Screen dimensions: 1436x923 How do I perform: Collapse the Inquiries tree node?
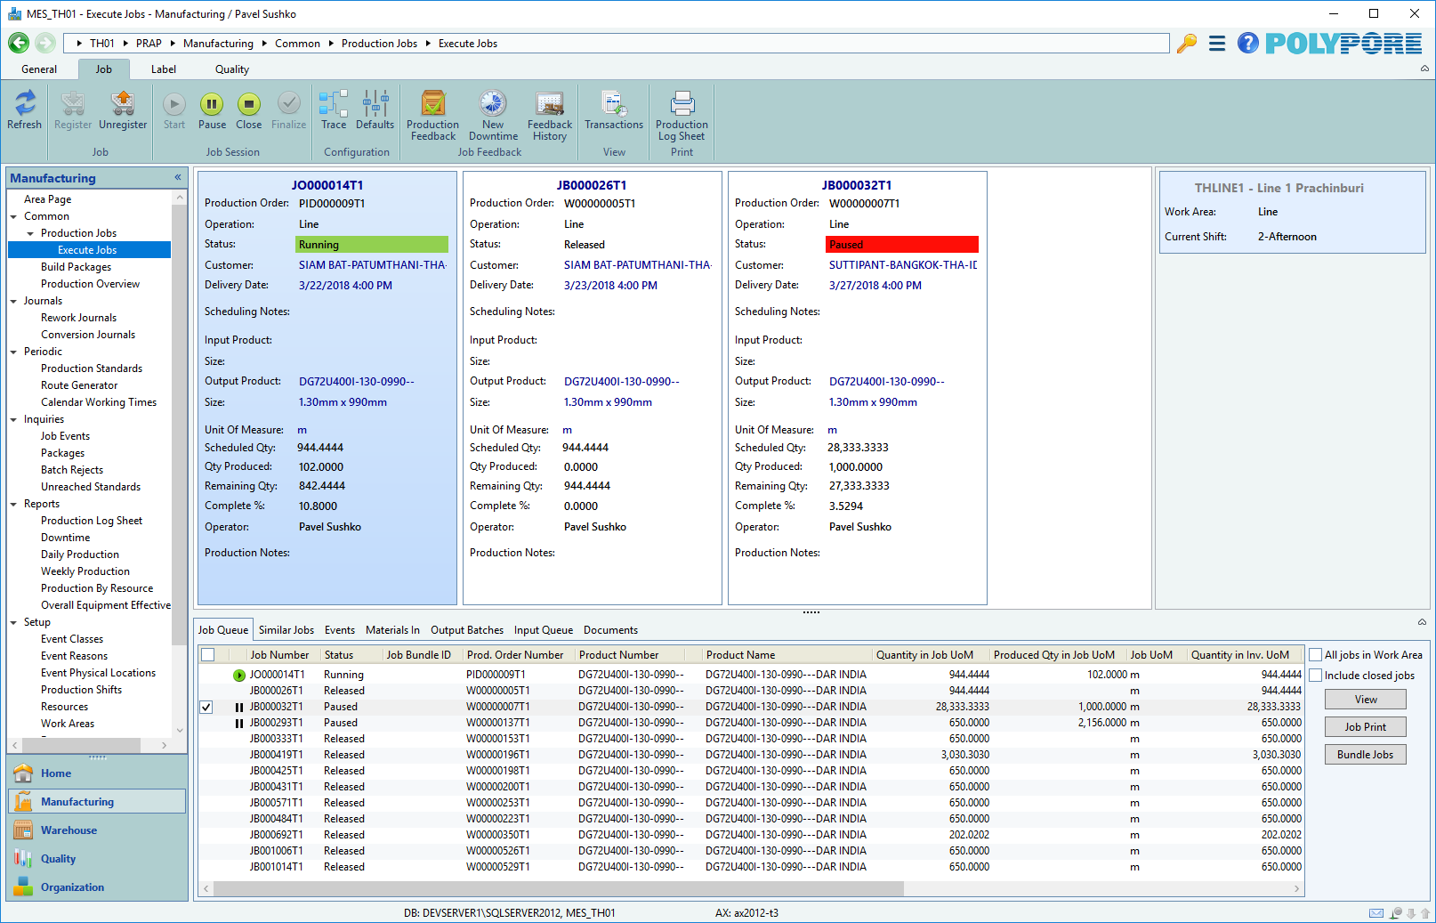[13, 419]
